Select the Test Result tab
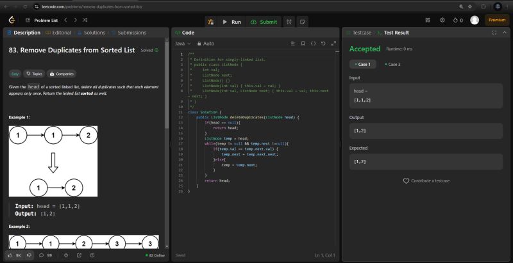513x263 pixels. (393, 33)
